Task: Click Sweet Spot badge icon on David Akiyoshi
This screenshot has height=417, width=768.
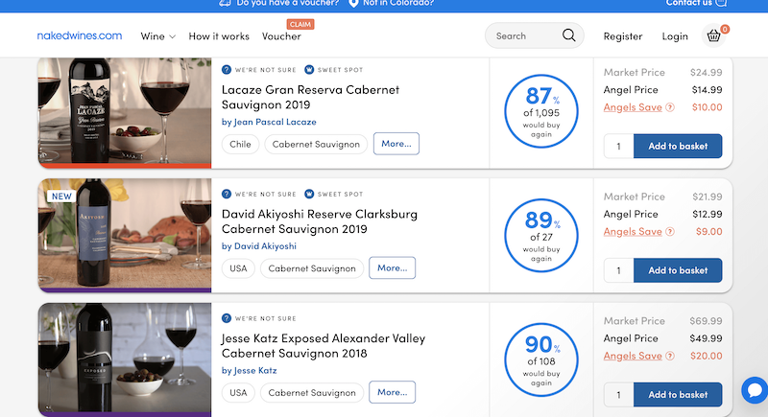Action: coord(309,195)
